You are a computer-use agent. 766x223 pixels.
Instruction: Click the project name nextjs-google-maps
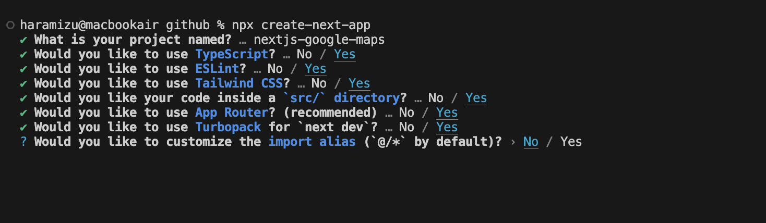point(319,40)
